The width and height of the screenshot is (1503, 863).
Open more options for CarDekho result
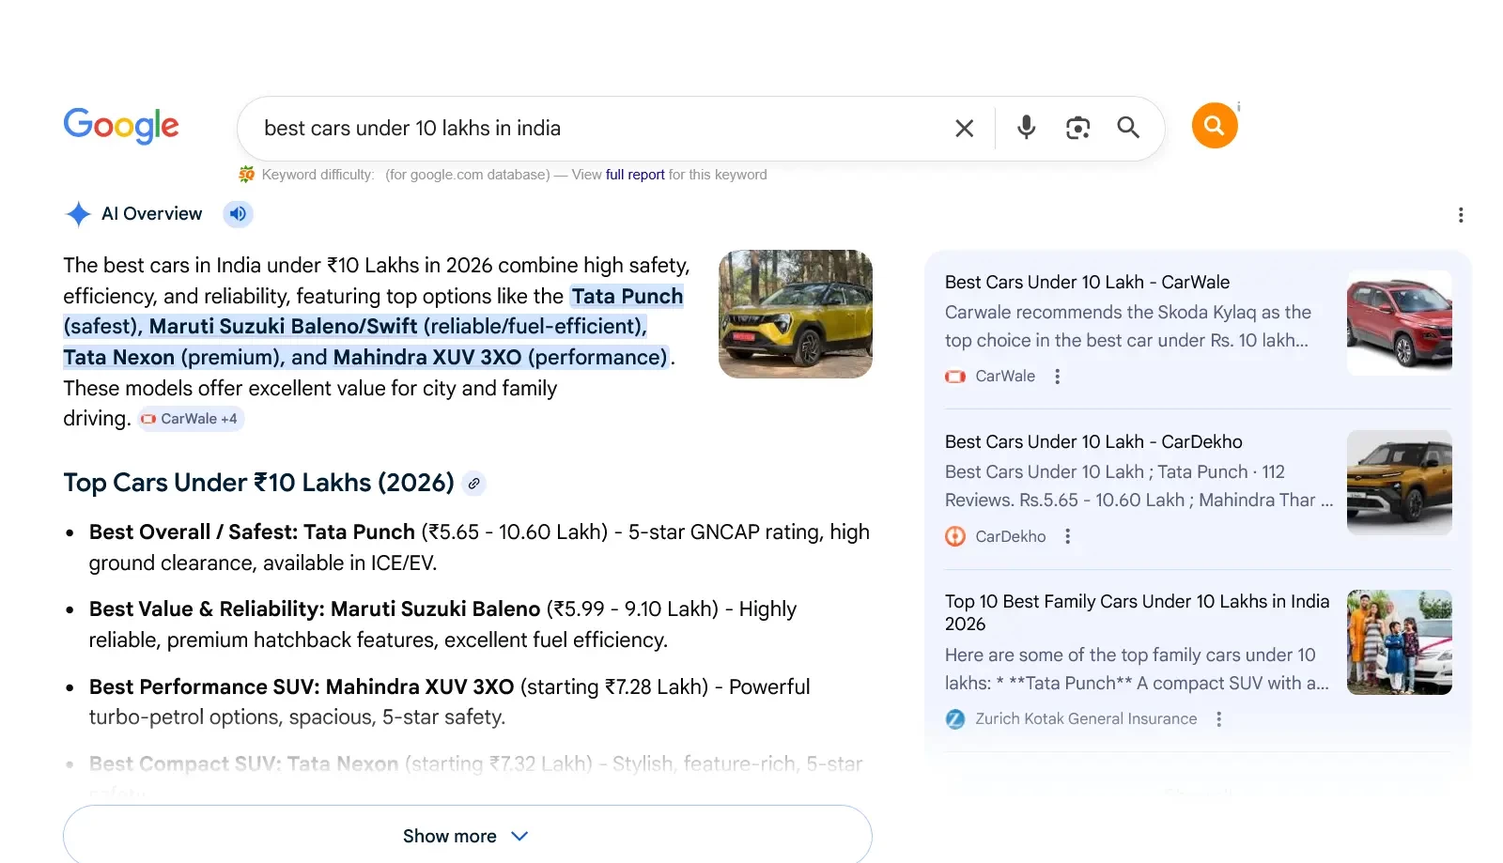coord(1067,536)
